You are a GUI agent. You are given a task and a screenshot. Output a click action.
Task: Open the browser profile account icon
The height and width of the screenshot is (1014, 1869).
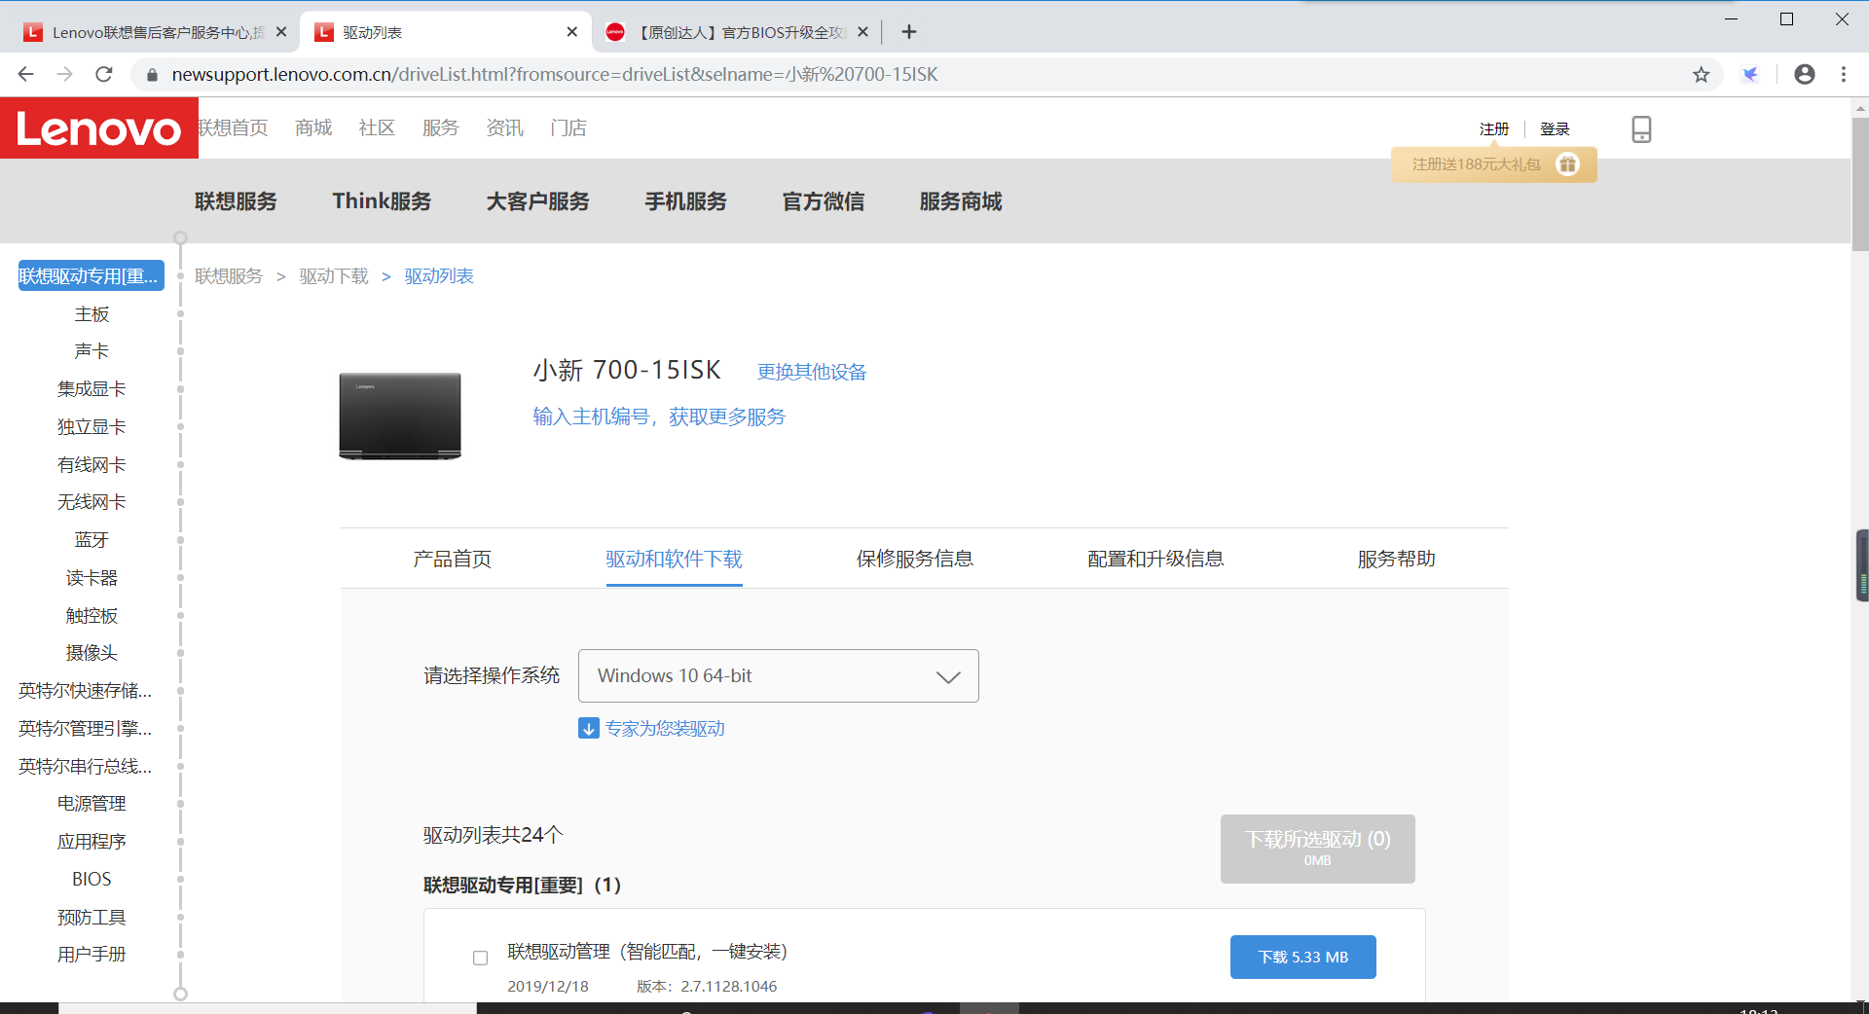point(1804,74)
